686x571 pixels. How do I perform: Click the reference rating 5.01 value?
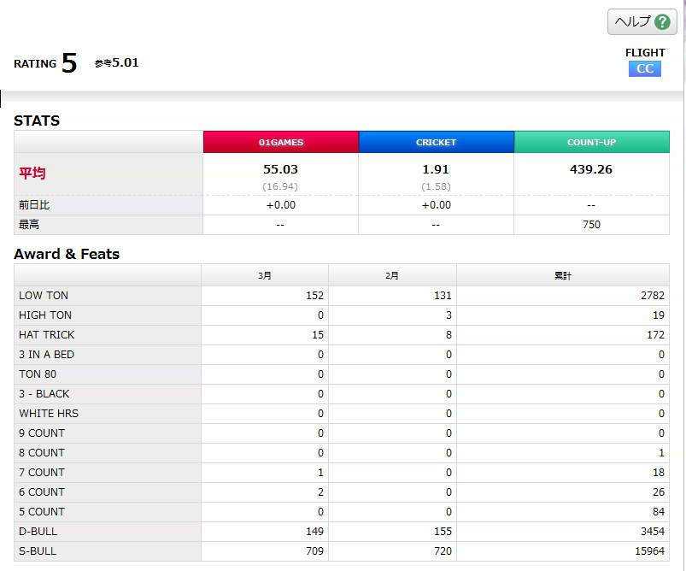pyautogui.click(x=125, y=62)
